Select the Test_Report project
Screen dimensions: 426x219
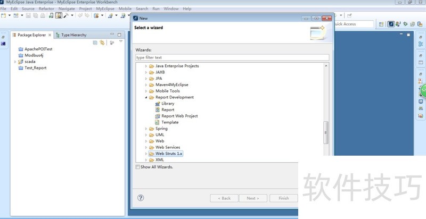point(32,68)
